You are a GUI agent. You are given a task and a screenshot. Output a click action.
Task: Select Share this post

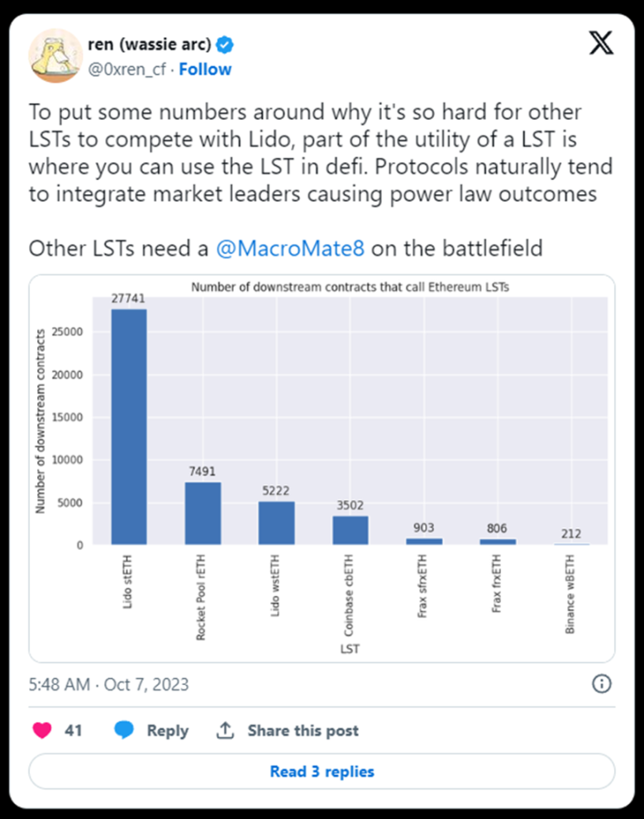[x=303, y=731]
